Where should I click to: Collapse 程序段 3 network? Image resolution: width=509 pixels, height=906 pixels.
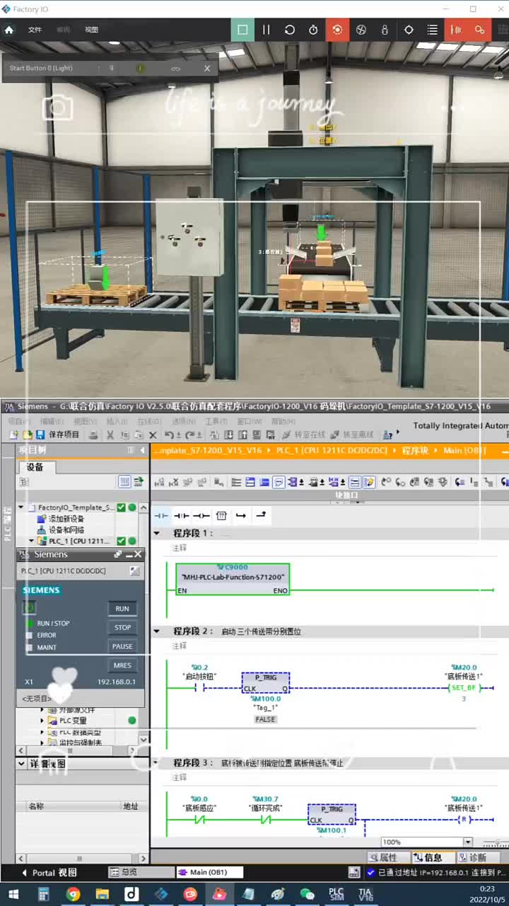pyautogui.click(x=157, y=763)
